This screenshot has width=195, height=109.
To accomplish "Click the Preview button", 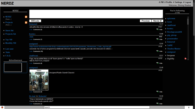I will [145, 21].
